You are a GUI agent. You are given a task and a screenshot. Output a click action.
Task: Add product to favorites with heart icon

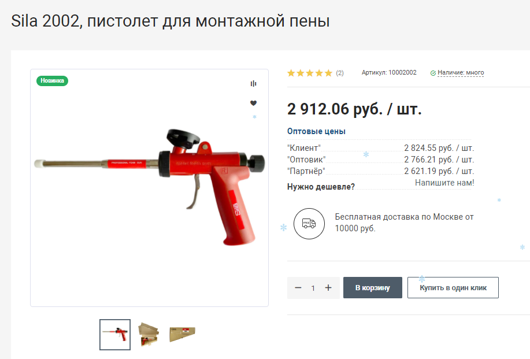(x=253, y=103)
